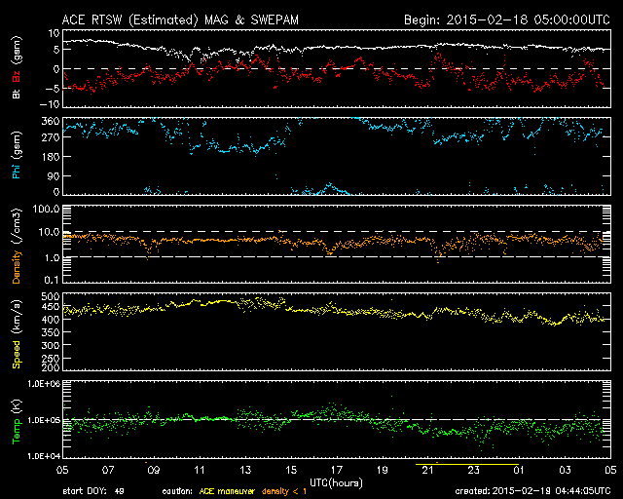623x499 pixels.
Task: Click the start DOY: 49 text
Action: (x=91, y=490)
